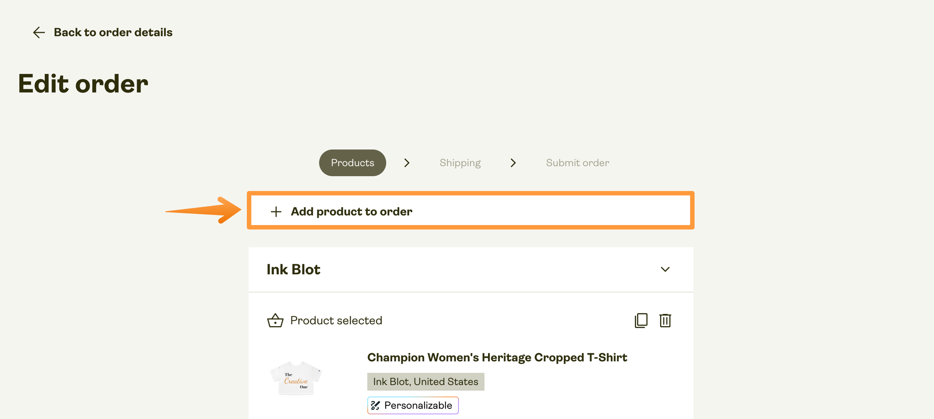
Task: Duplicate the selected product using the copy icon
Action: pos(641,320)
